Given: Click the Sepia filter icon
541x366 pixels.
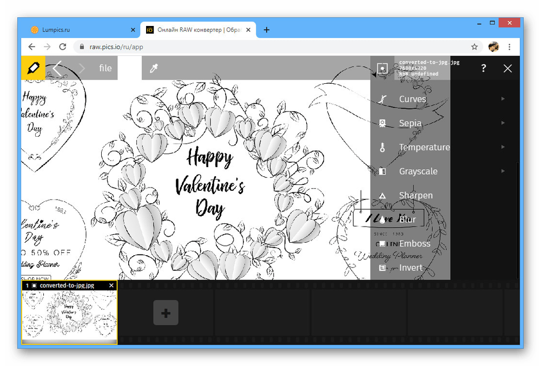Looking at the screenshot, I should point(382,123).
